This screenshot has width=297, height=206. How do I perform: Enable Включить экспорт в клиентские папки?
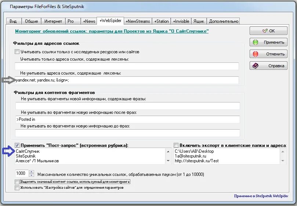176,145
